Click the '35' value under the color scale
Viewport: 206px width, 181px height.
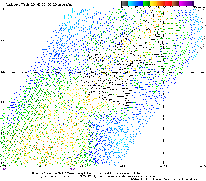pos(171,7)
